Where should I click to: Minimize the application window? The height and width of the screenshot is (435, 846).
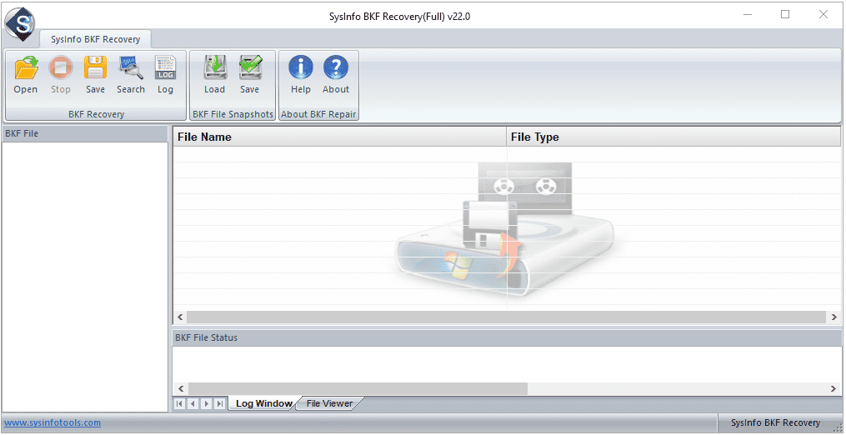748,14
